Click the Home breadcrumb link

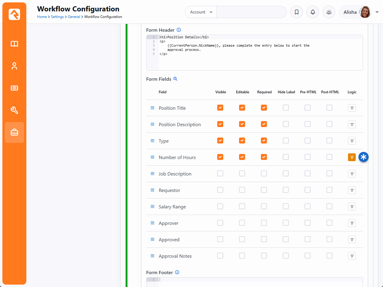[x=42, y=17]
